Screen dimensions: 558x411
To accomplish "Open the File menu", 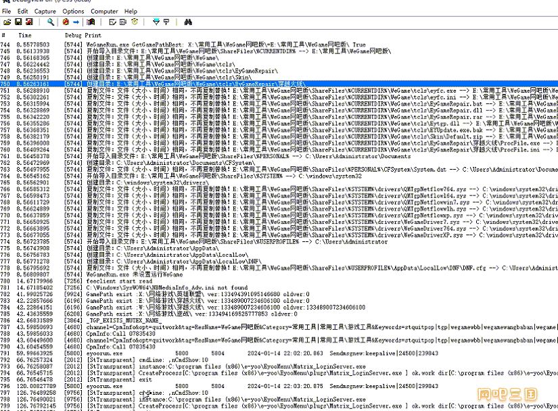I will click(6, 11).
